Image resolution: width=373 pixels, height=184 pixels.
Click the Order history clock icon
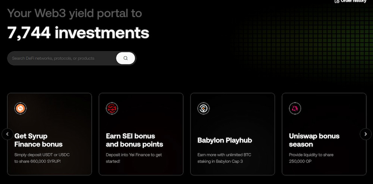[337, 1]
